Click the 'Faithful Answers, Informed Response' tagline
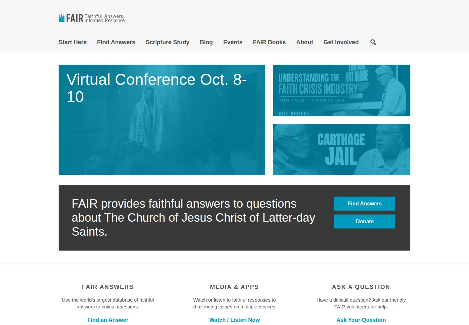This screenshot has height=325, width=469. coord(105,18)
